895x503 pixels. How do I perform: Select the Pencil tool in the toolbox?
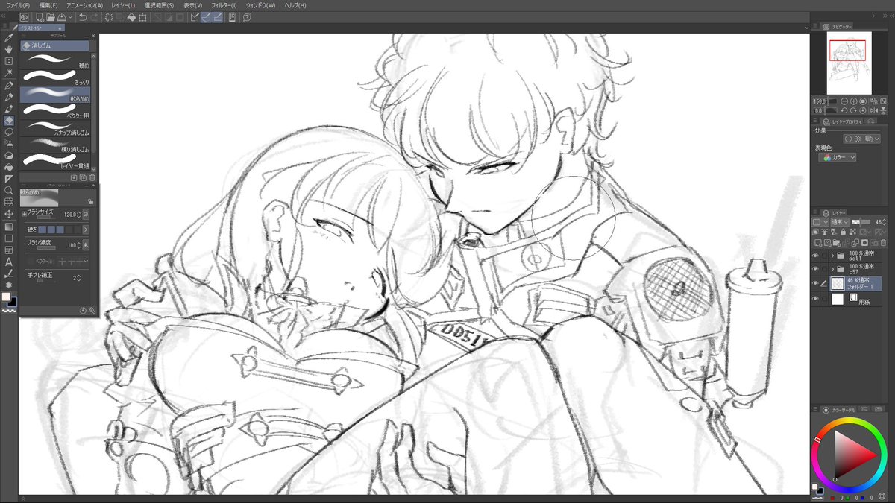(x=9, y=97)
